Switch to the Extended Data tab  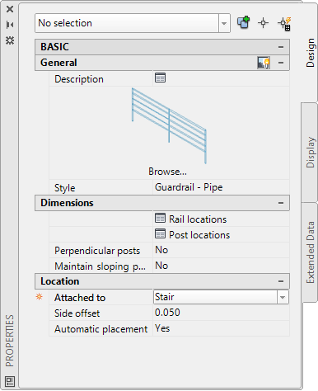[x=310, y=252]
